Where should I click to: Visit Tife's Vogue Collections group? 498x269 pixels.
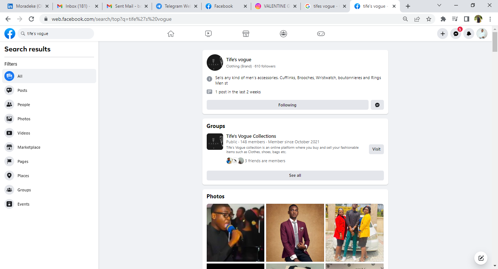click(x=376, y=149)
